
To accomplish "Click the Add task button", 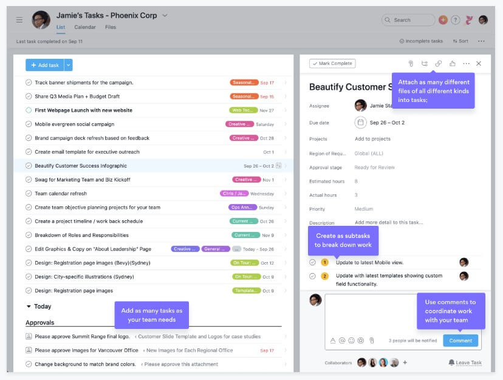I will click(45, 65).
